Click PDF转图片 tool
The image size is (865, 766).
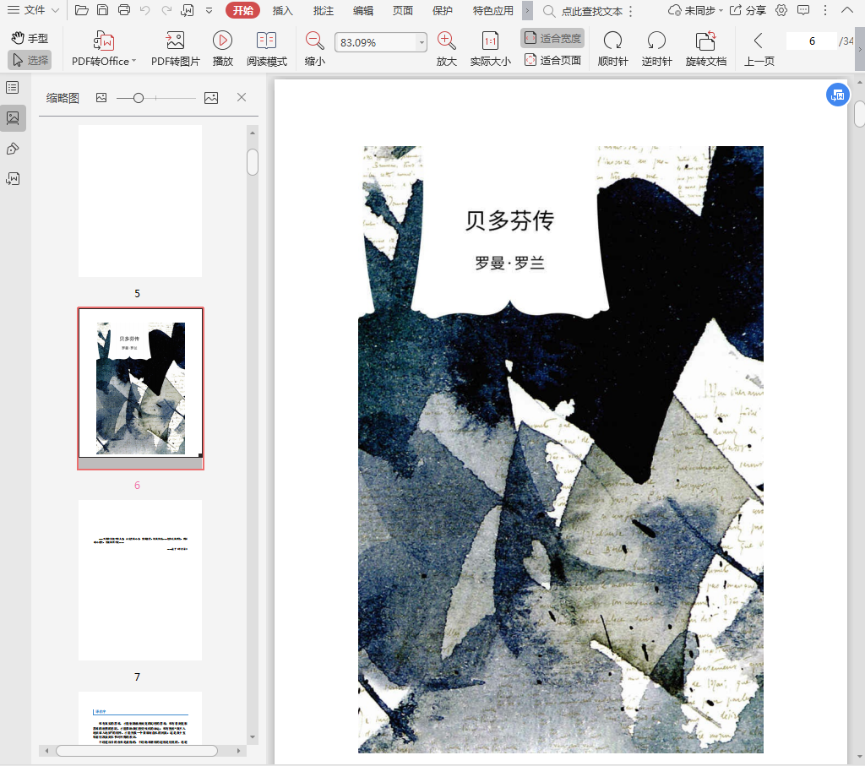click(176, 48)
